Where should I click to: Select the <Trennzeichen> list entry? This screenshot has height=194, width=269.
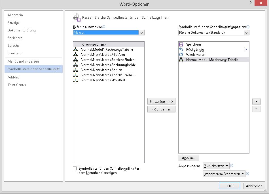pyautogui.click(x=109, y=44)
